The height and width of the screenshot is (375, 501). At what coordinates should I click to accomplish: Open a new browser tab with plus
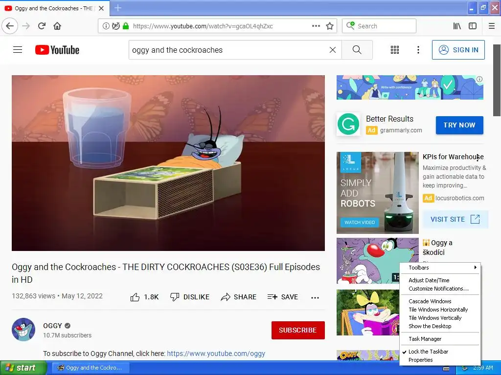(118, 8)
